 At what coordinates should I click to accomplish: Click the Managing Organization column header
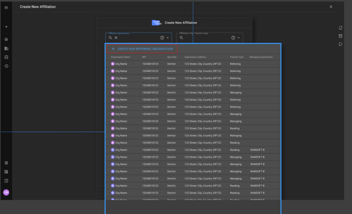point(261,57)
